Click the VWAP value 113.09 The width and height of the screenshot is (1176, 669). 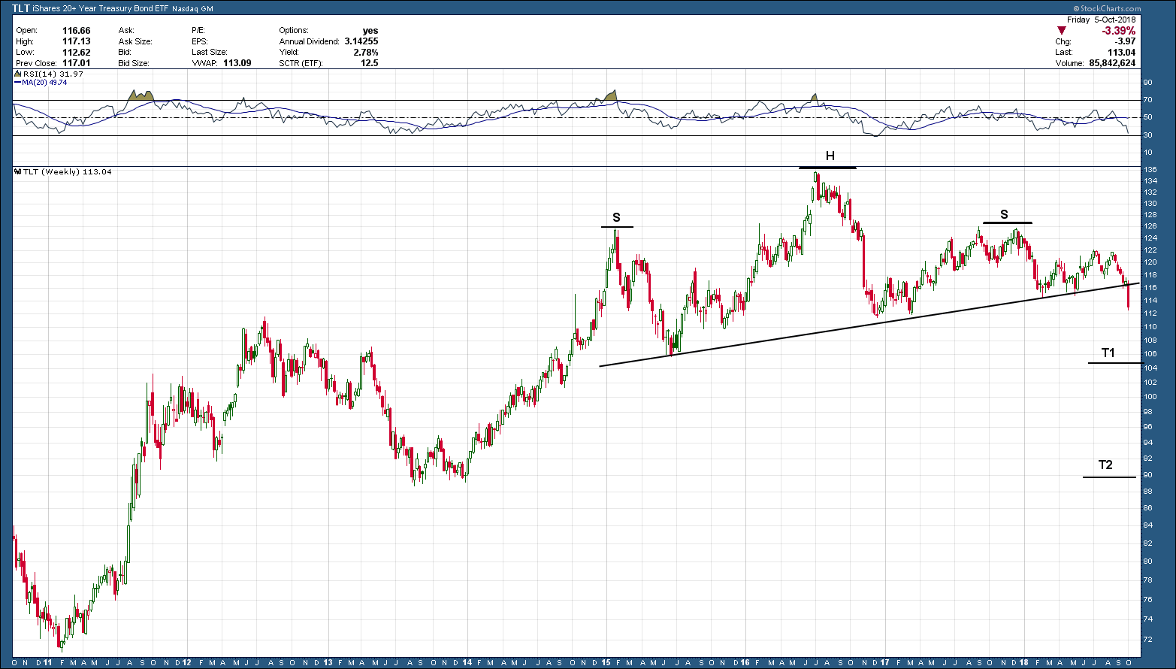pos(237,63)
